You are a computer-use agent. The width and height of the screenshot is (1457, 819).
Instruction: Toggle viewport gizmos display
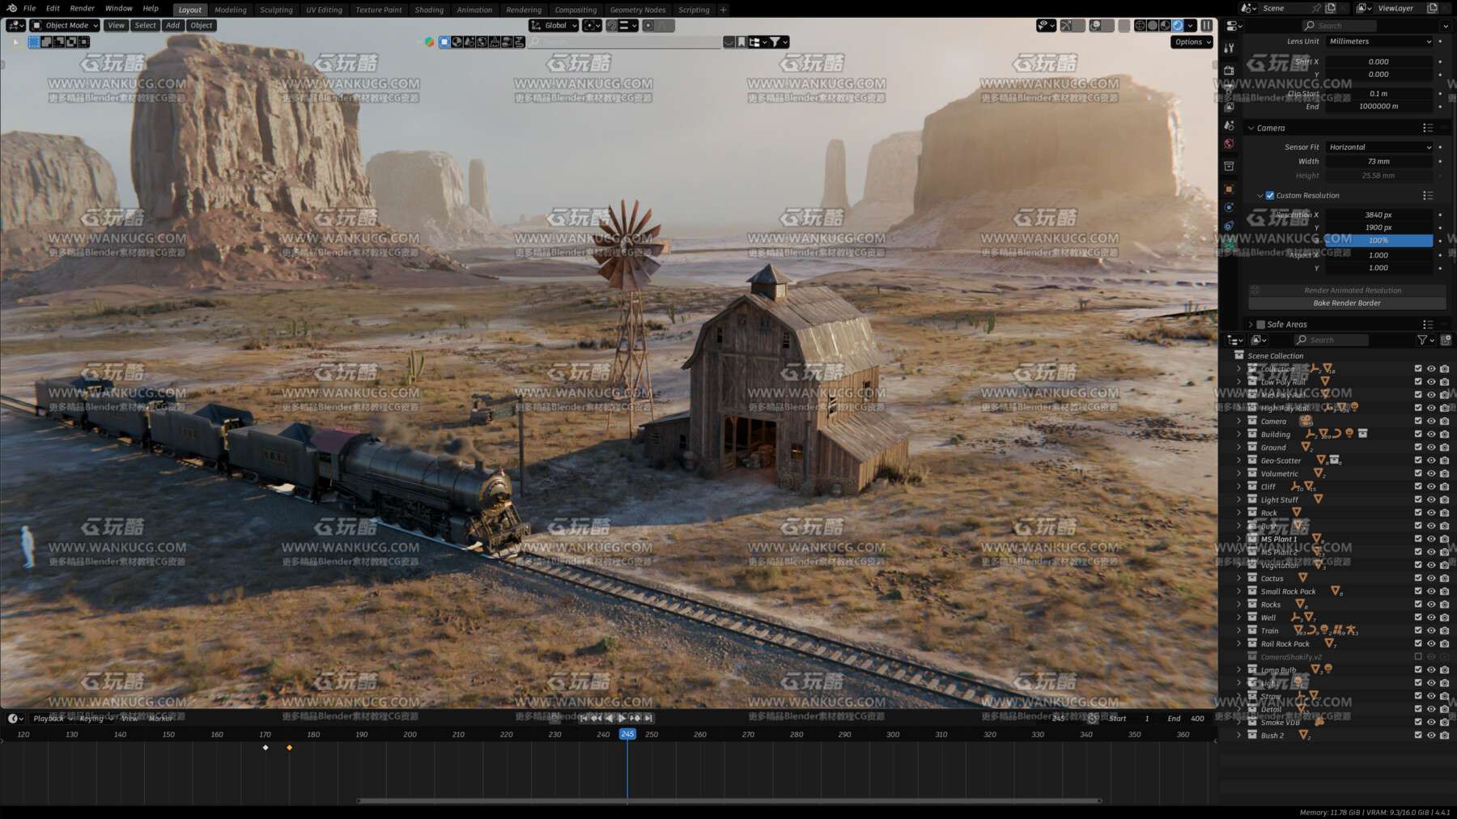1067,26
